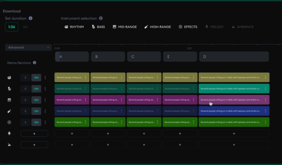This screenshot has width=282, height=165.
Task: Open options on effects clip in section C
Action: click(158, 122)
